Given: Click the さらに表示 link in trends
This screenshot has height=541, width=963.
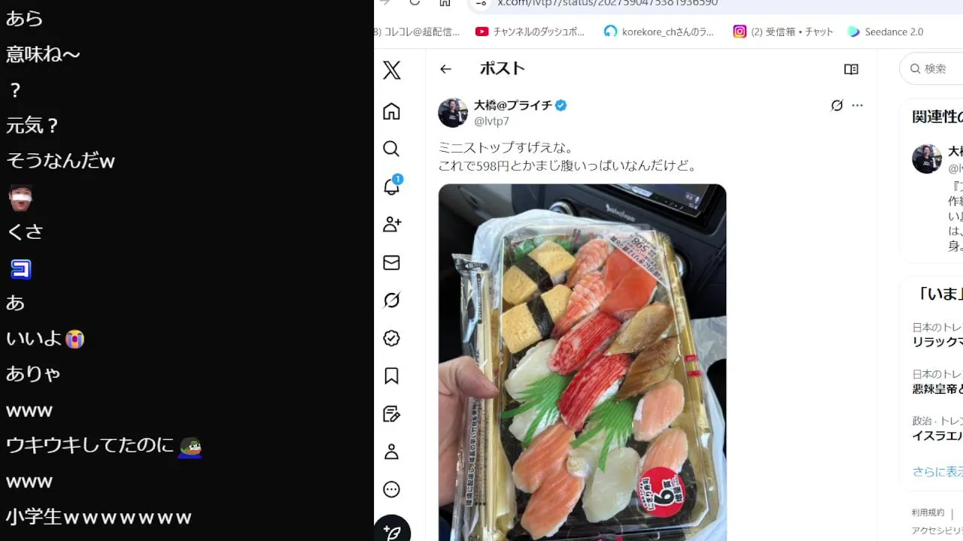Looking at the screenshot, I should click(937, 472).
